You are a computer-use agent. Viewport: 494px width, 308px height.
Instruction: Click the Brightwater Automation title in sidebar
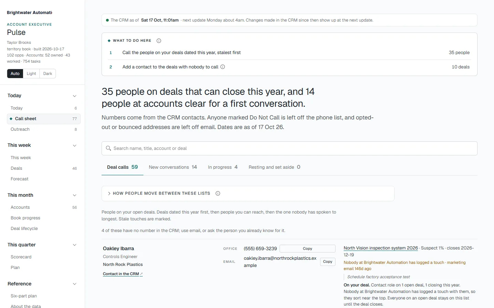pyautogui.click(x=30, y=13)
